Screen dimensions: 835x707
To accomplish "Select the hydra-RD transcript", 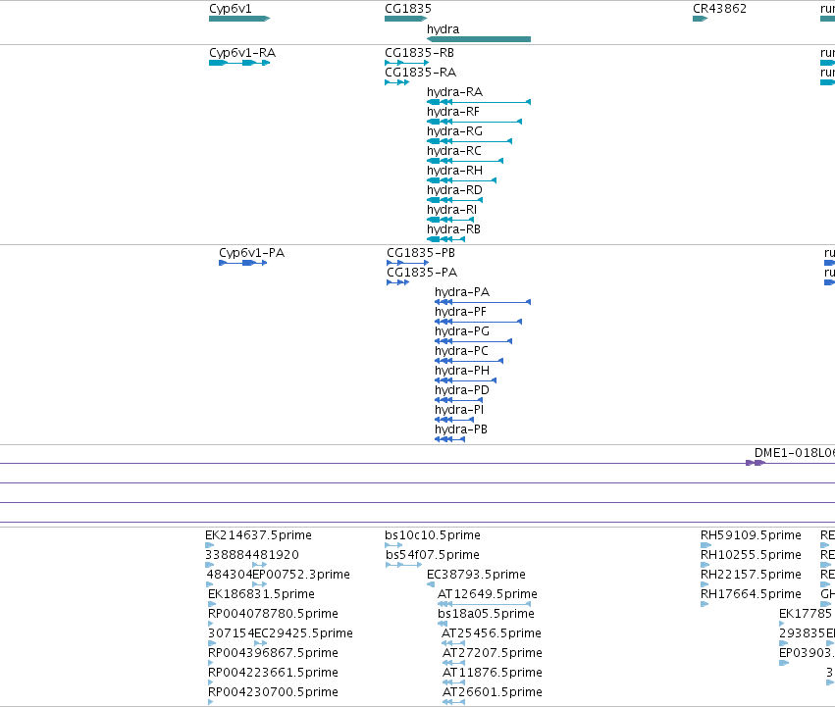I will click(x=454, y=200).
